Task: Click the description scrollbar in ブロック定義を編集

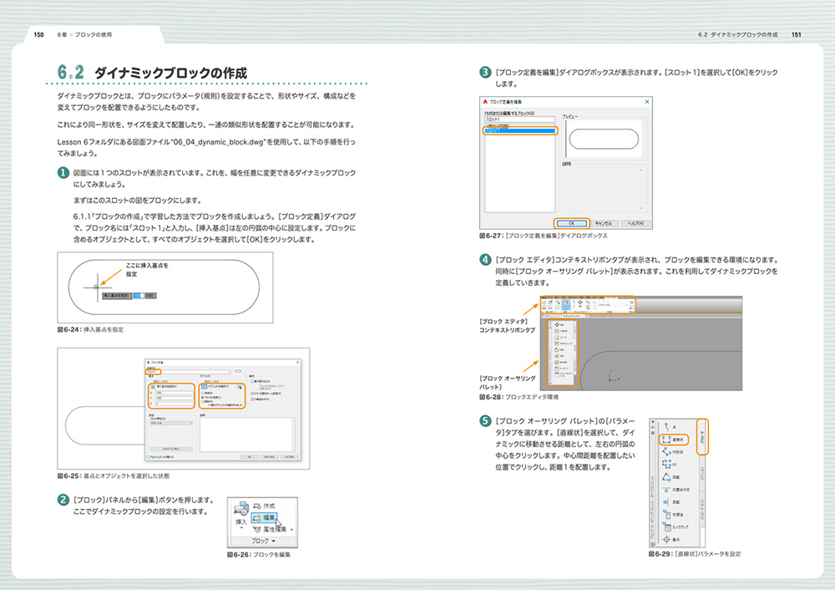Action: click(x=640, y=189)
